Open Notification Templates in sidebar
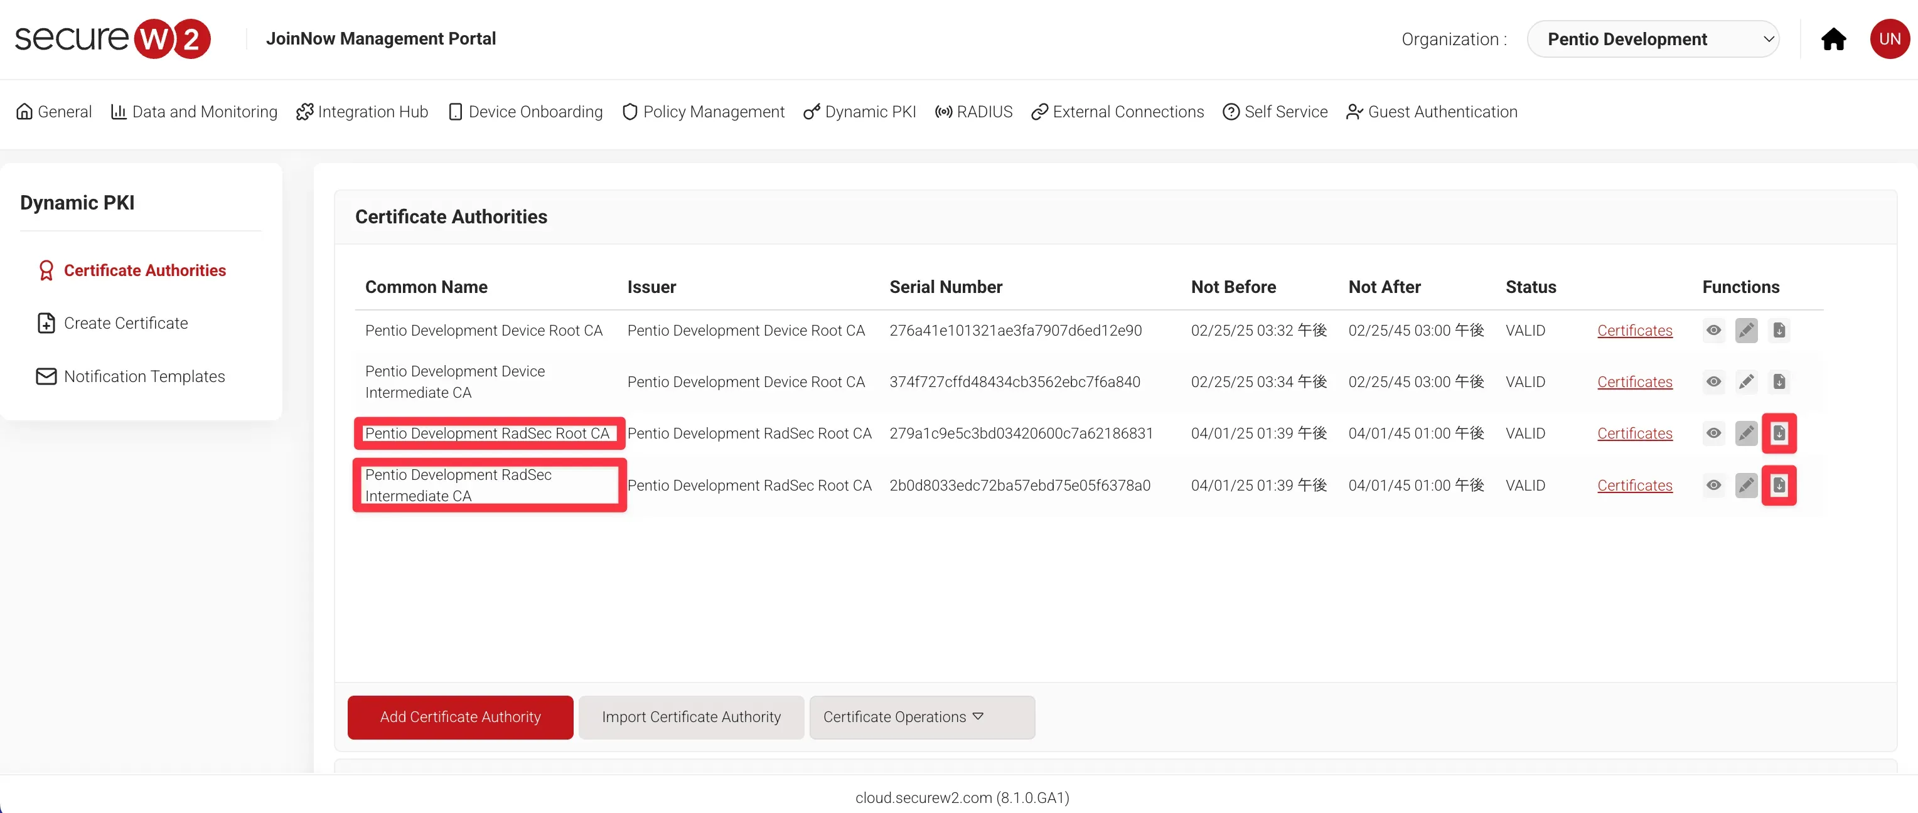The width and height of the screenshot is (1918, 813). (x=144, y=377)
